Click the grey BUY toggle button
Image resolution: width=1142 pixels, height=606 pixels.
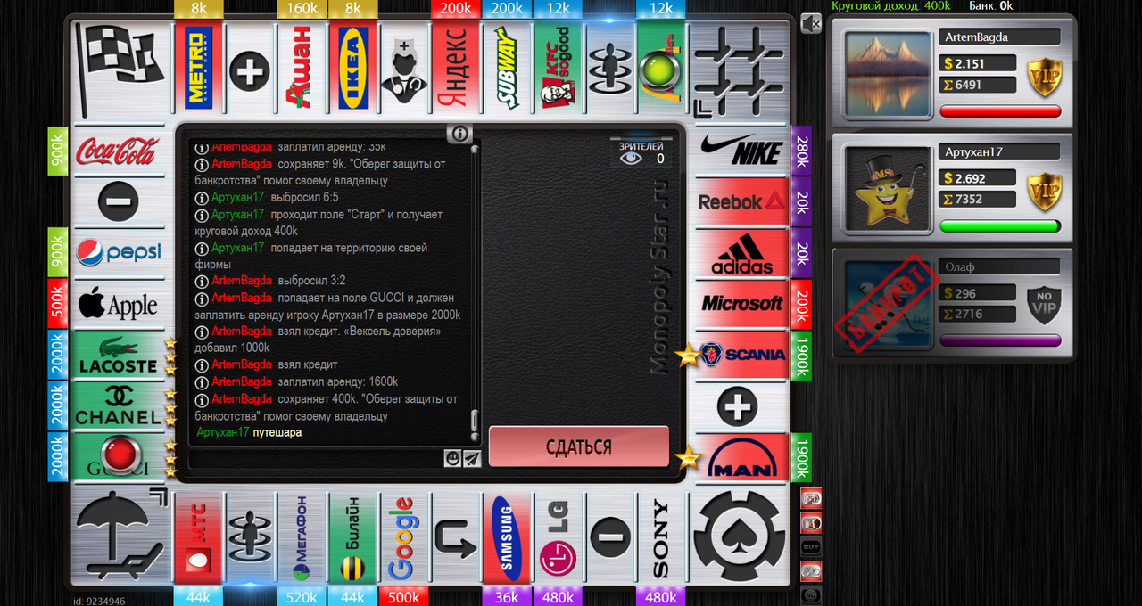pos(811,546)
